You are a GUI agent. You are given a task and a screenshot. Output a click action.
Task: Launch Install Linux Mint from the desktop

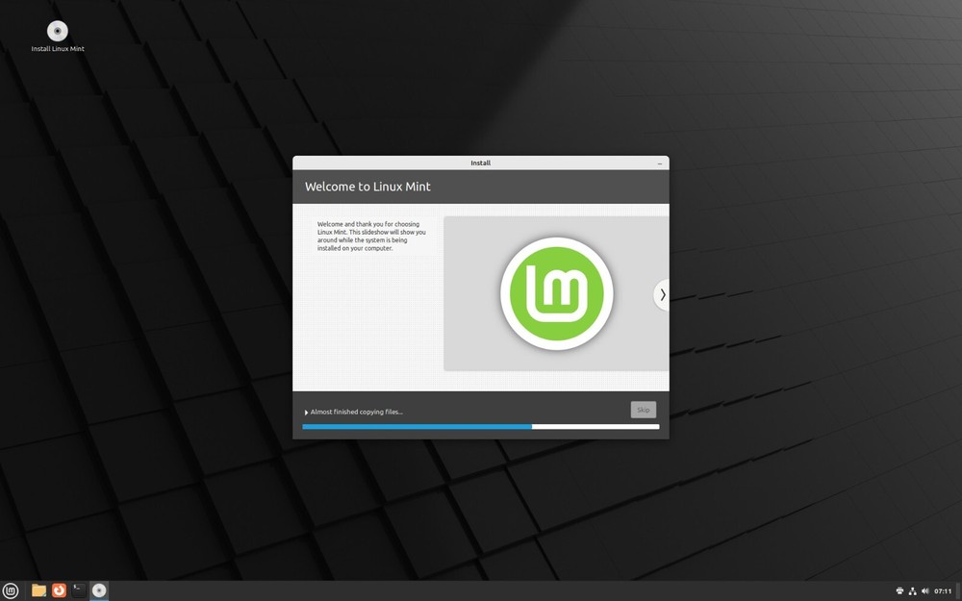pyautogui.click(x=57, y=30)
